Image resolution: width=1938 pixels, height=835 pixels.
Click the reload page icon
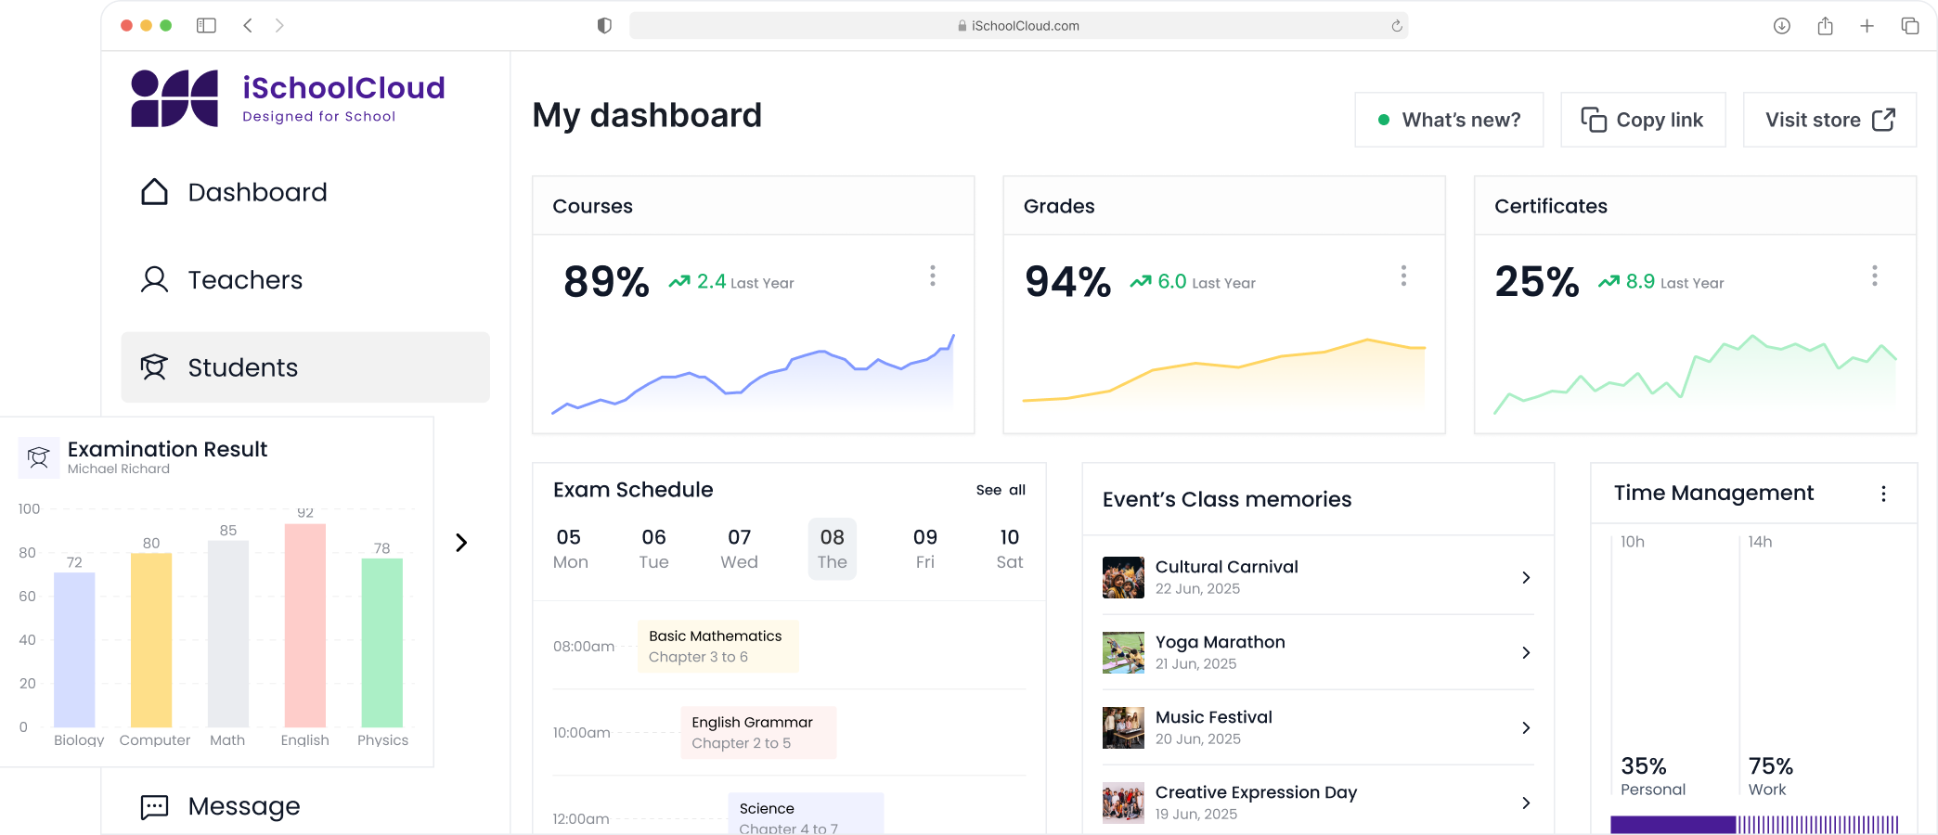(1396, 26)
